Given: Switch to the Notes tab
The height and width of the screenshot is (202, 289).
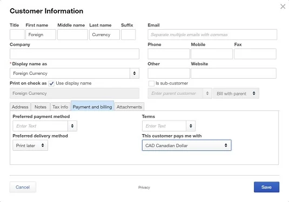Looking at the screenshot, I should pyautogui.click(x=41, y=107).
